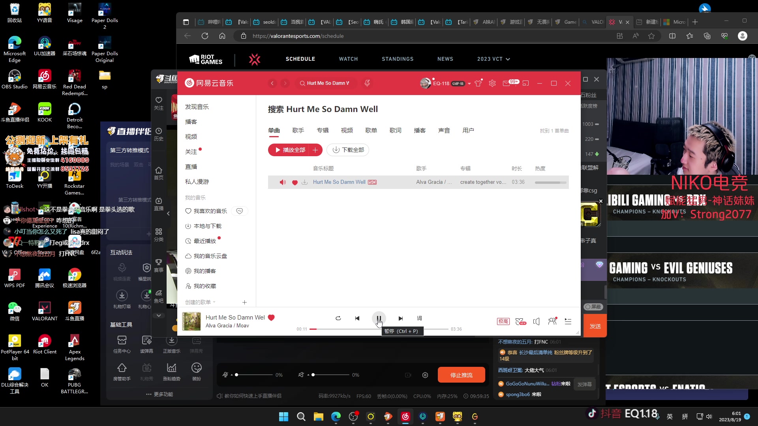Download the Hurt Me So Damn Well row
Viewport: 758px width, 426px height.
coord(304,182)
